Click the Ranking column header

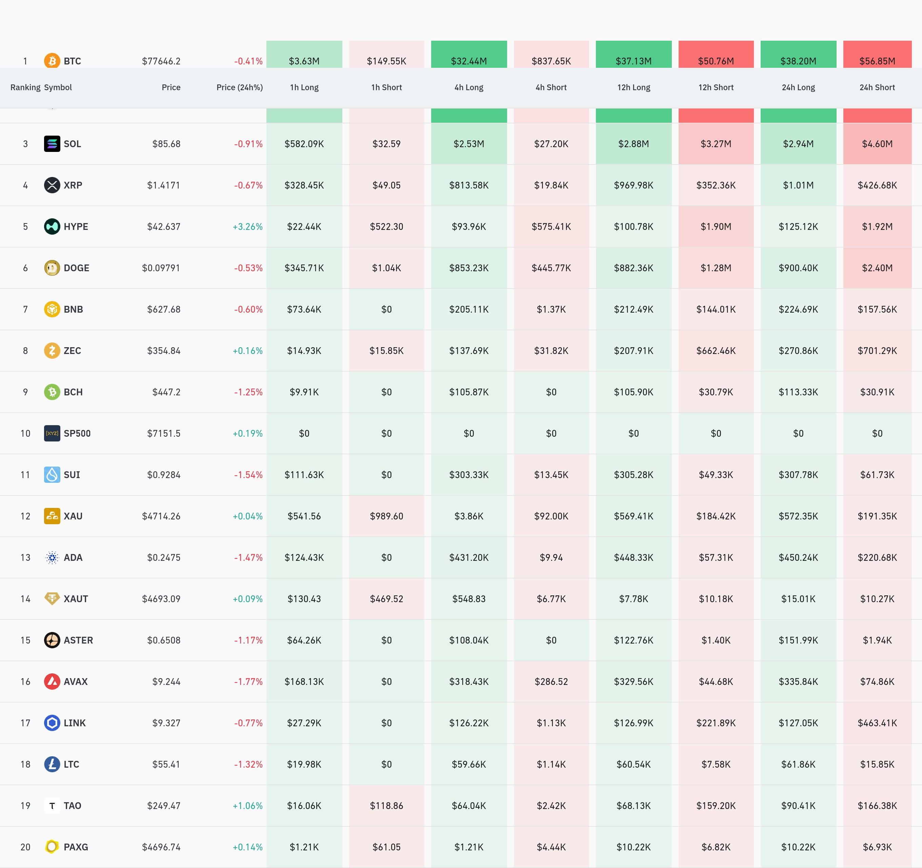click(x=25, y=87)
